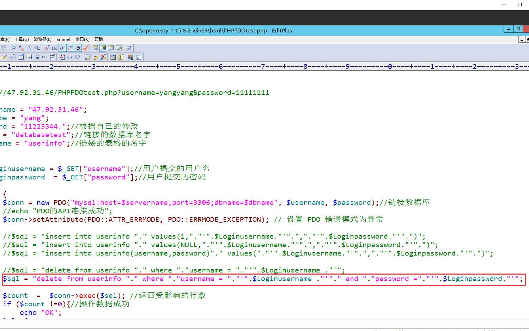Open the 帮助 menu
Viewport: 529px width, 331px height.
click(x=99, y=39)
